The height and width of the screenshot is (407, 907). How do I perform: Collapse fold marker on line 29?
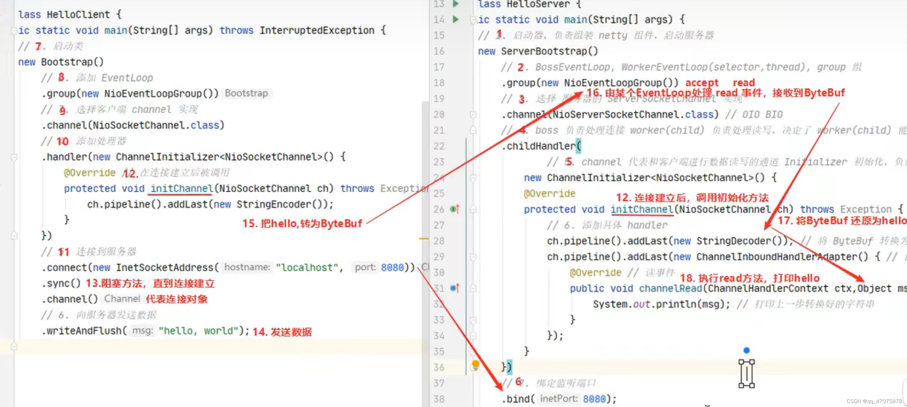click(473, 257)
